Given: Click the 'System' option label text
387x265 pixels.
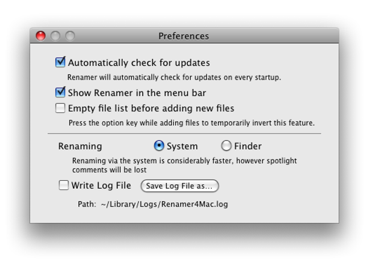Looking at the screenshot, I should point(182,146).
